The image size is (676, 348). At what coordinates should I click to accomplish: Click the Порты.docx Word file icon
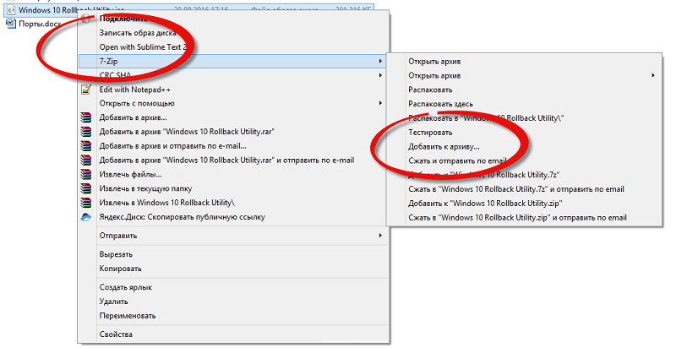tap(11, 24)
